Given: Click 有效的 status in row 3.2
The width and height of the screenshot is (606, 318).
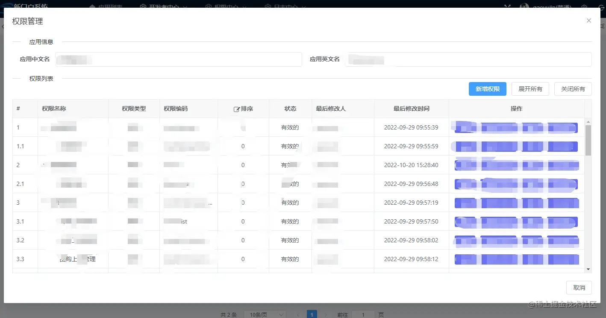Looking at the screenshot, I should click(290, 240).
